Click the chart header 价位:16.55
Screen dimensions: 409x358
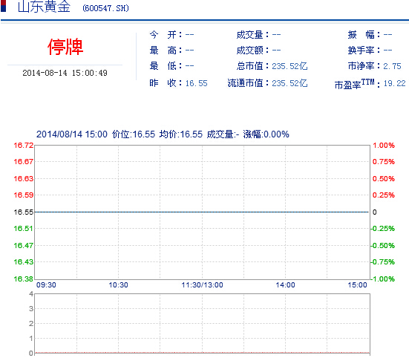coord(134,134)
